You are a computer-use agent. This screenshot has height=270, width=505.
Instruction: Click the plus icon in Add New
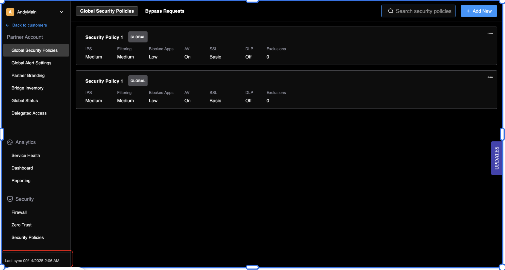tap(468, 11)
